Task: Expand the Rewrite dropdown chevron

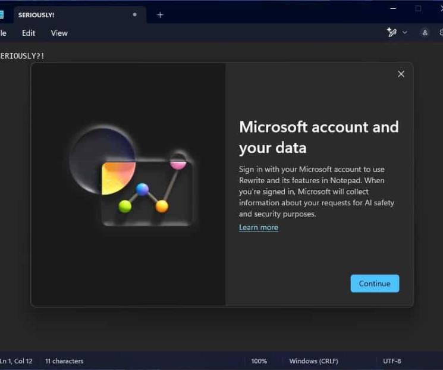Action: (404, 33)
